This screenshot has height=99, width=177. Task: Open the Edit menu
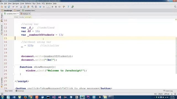click(x=6, y=4)
